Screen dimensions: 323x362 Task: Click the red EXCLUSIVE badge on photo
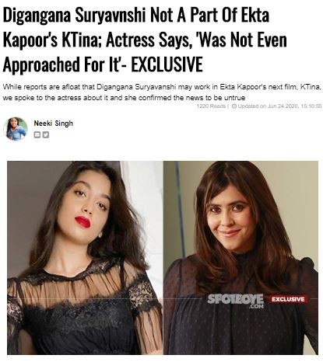[288, 299]
